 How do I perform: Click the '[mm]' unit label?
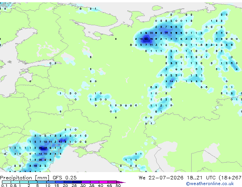[x=42, y=178]
